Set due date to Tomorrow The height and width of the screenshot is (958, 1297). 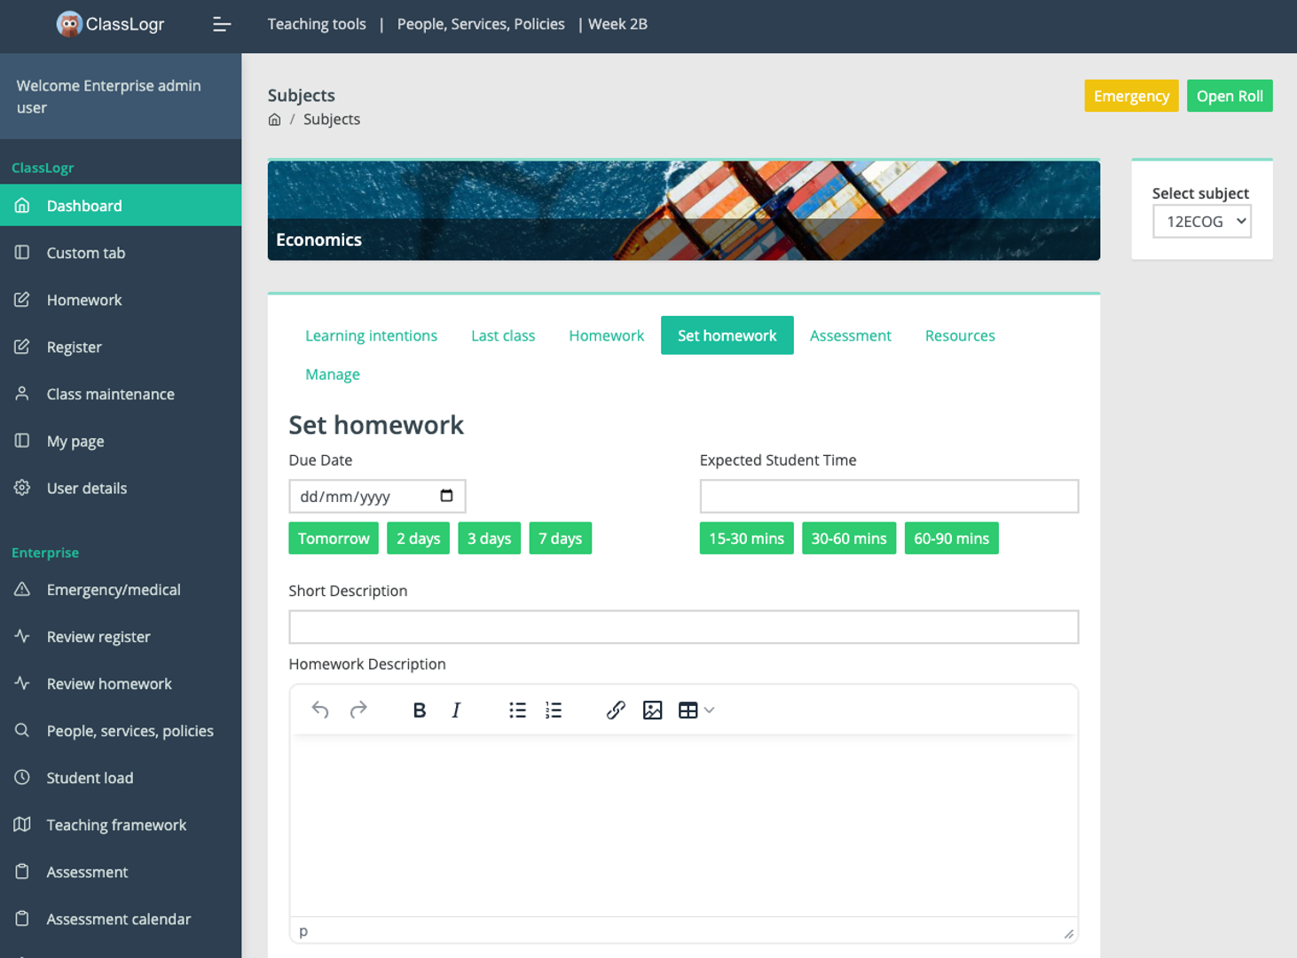(x=334, y=538)
